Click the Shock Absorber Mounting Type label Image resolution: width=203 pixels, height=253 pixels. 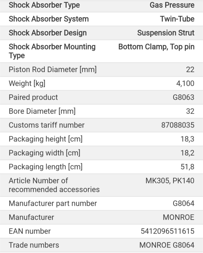coord(52,51)
